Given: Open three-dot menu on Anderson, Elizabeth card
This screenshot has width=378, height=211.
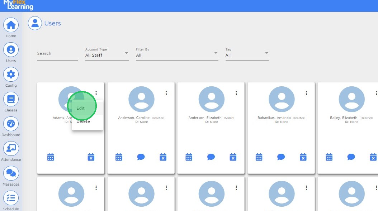Looking at the screenshot, I should pyautogui.click(x=236, y=93).
